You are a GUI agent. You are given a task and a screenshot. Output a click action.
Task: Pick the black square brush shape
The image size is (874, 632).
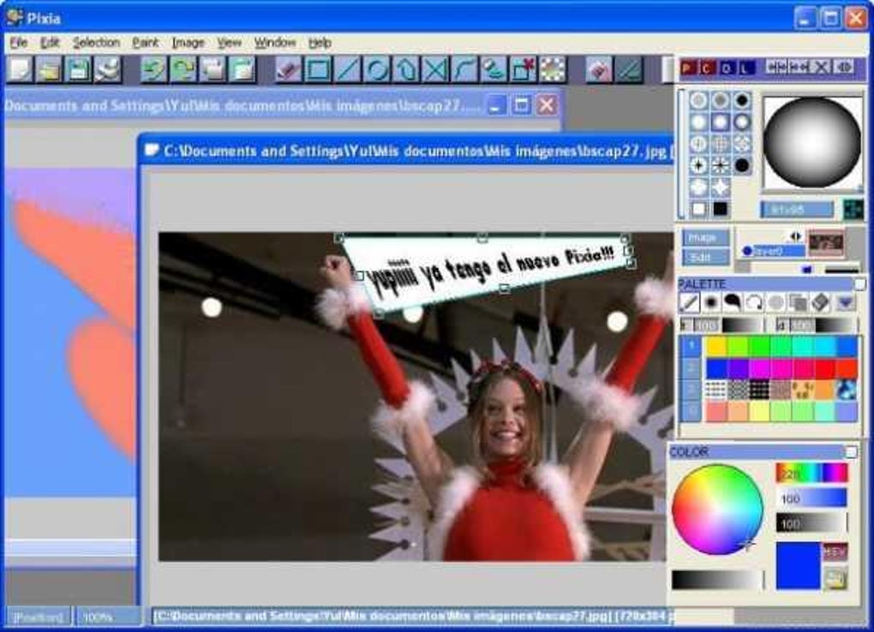click(720, 209)
